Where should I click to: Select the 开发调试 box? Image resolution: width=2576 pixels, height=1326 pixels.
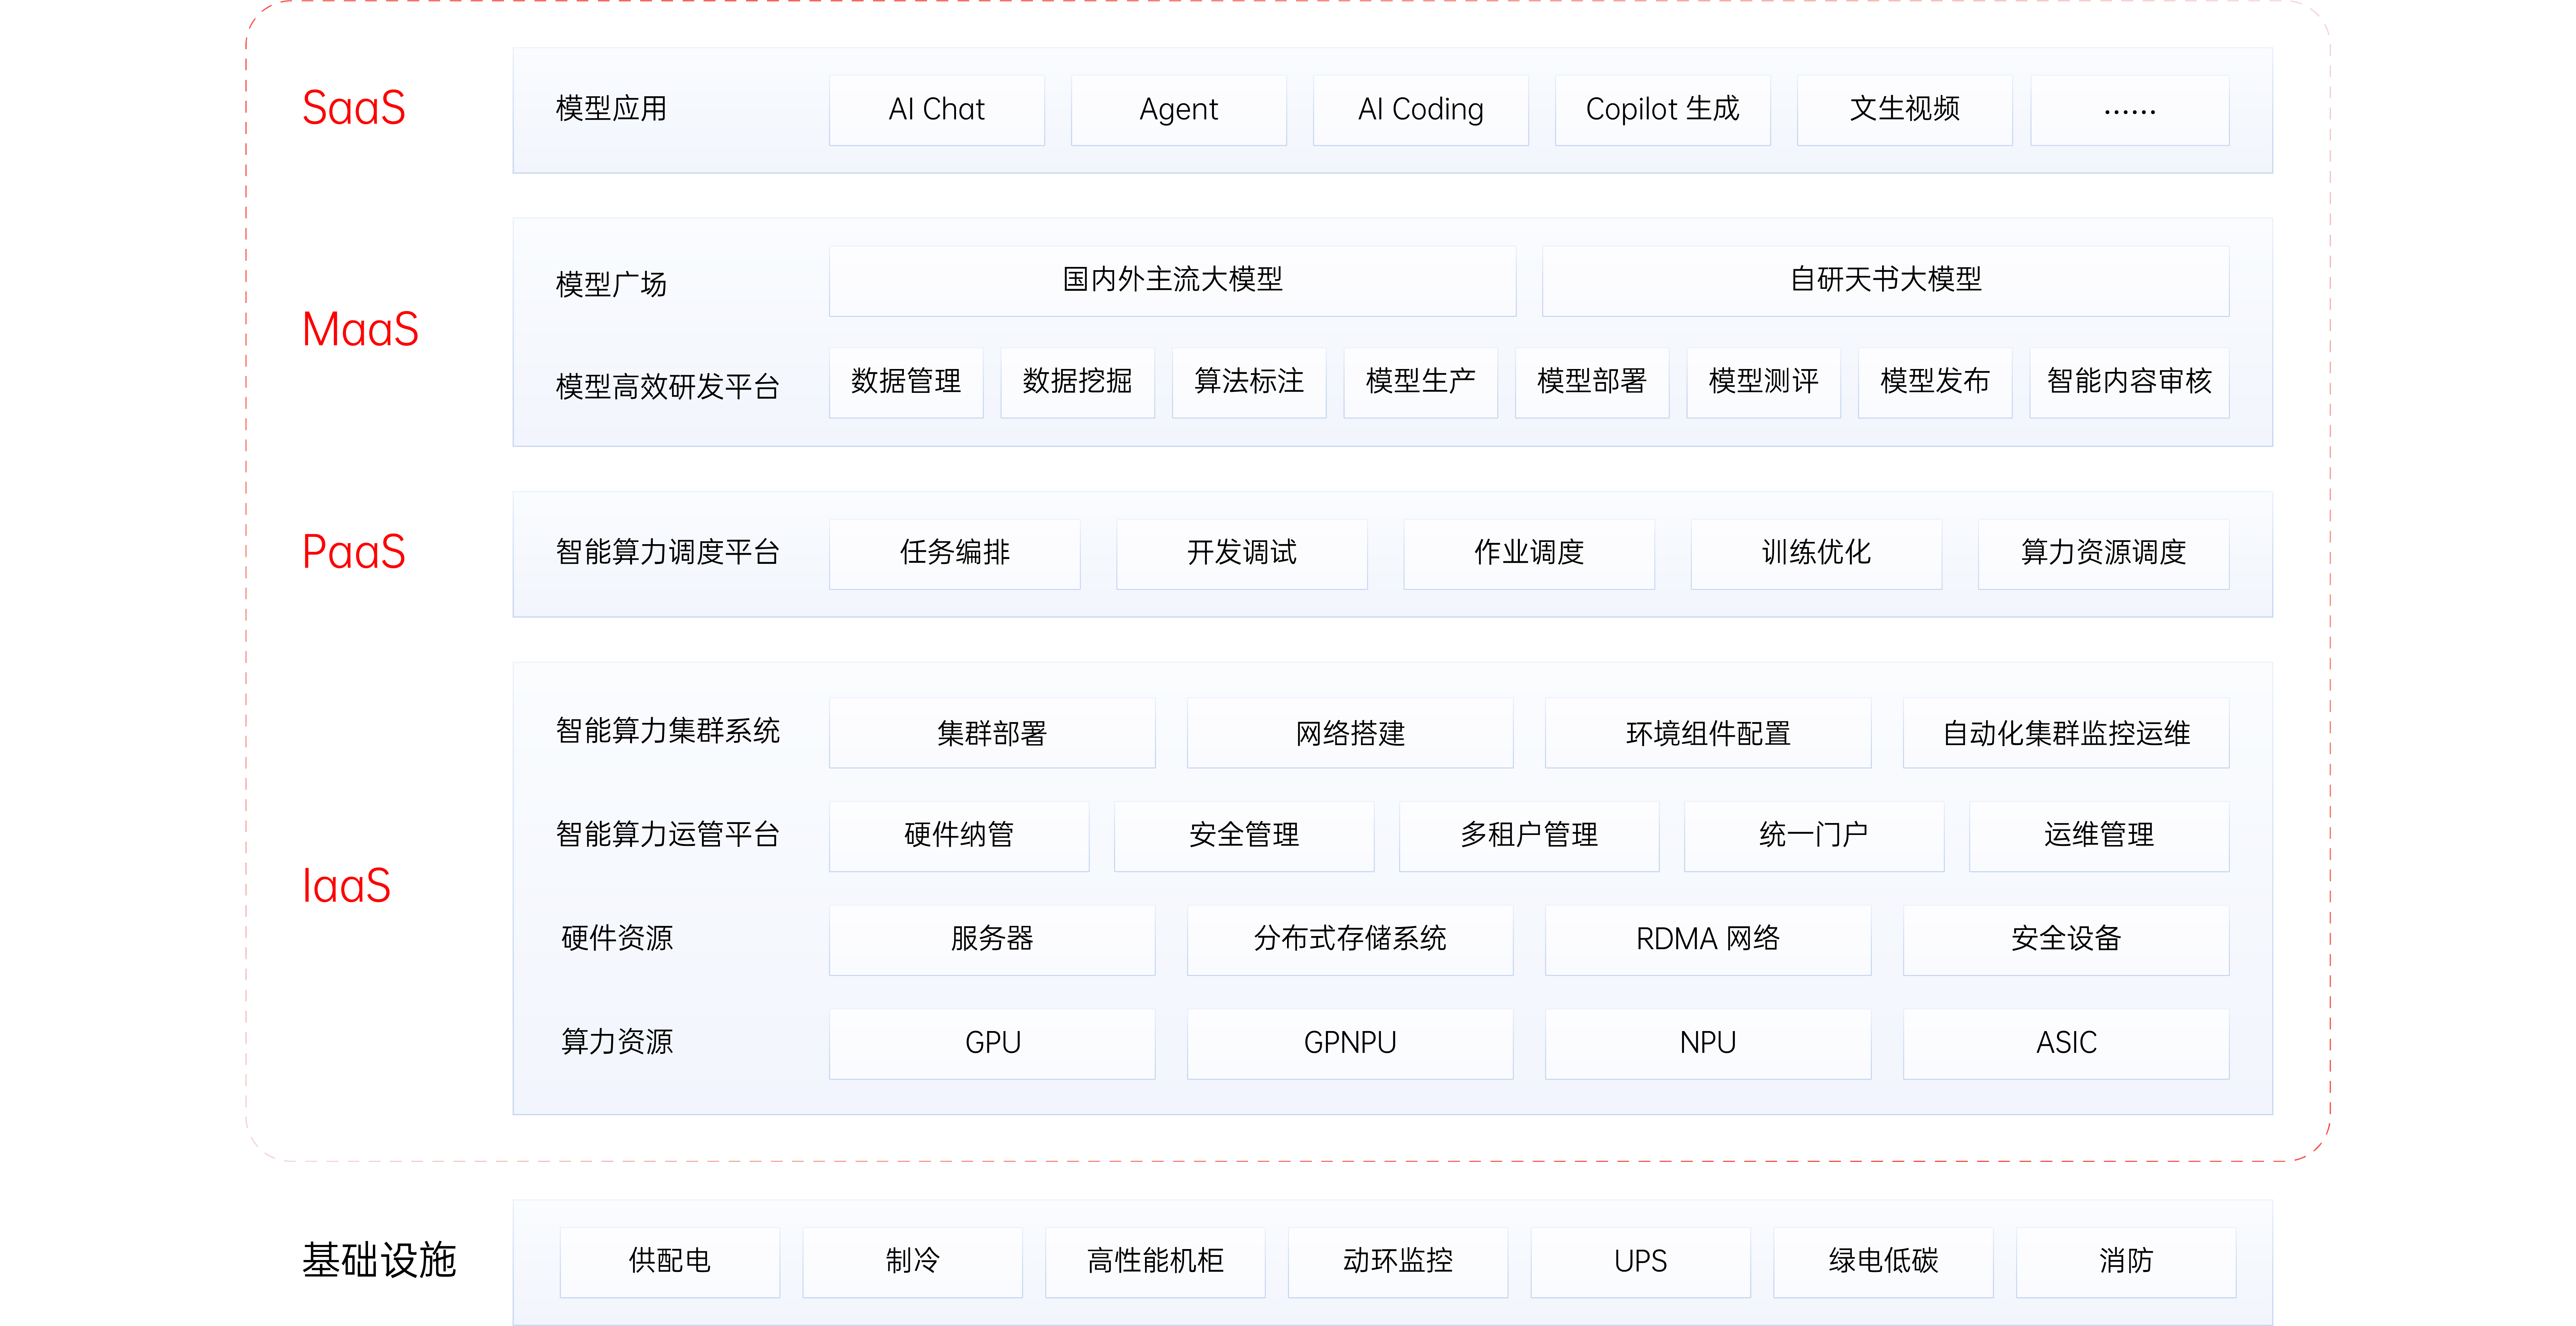coord(1242,554)
